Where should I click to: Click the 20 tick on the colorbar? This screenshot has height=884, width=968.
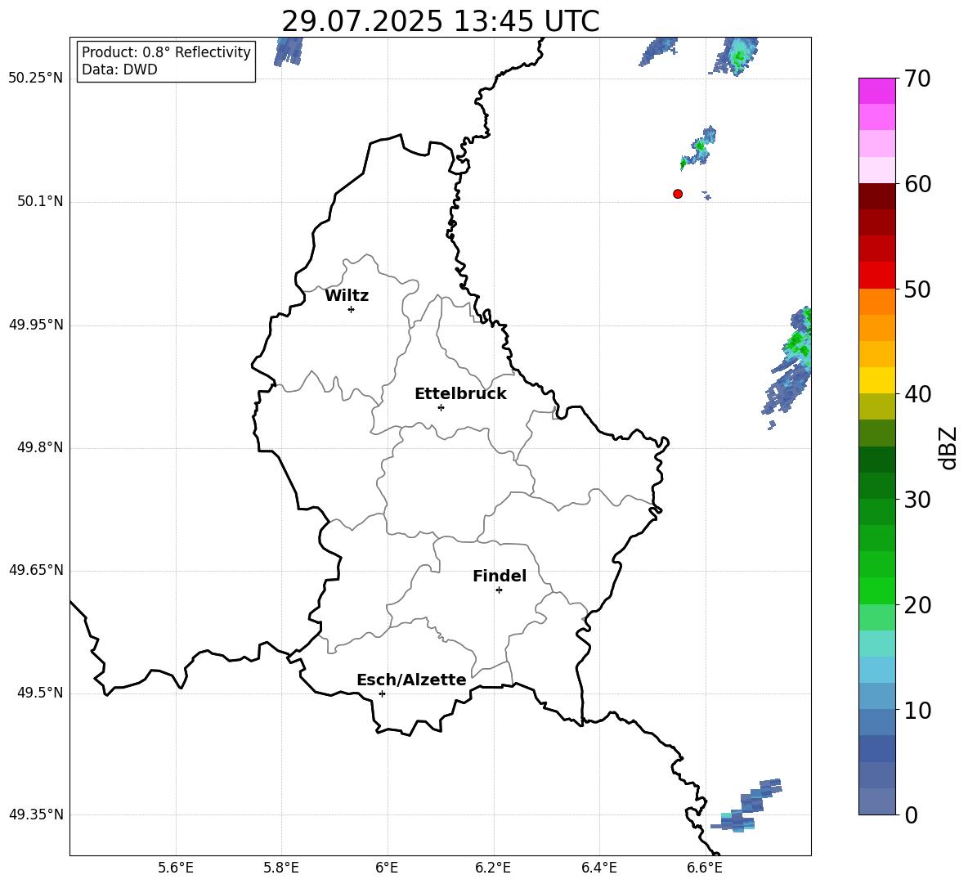click(917, 604)
